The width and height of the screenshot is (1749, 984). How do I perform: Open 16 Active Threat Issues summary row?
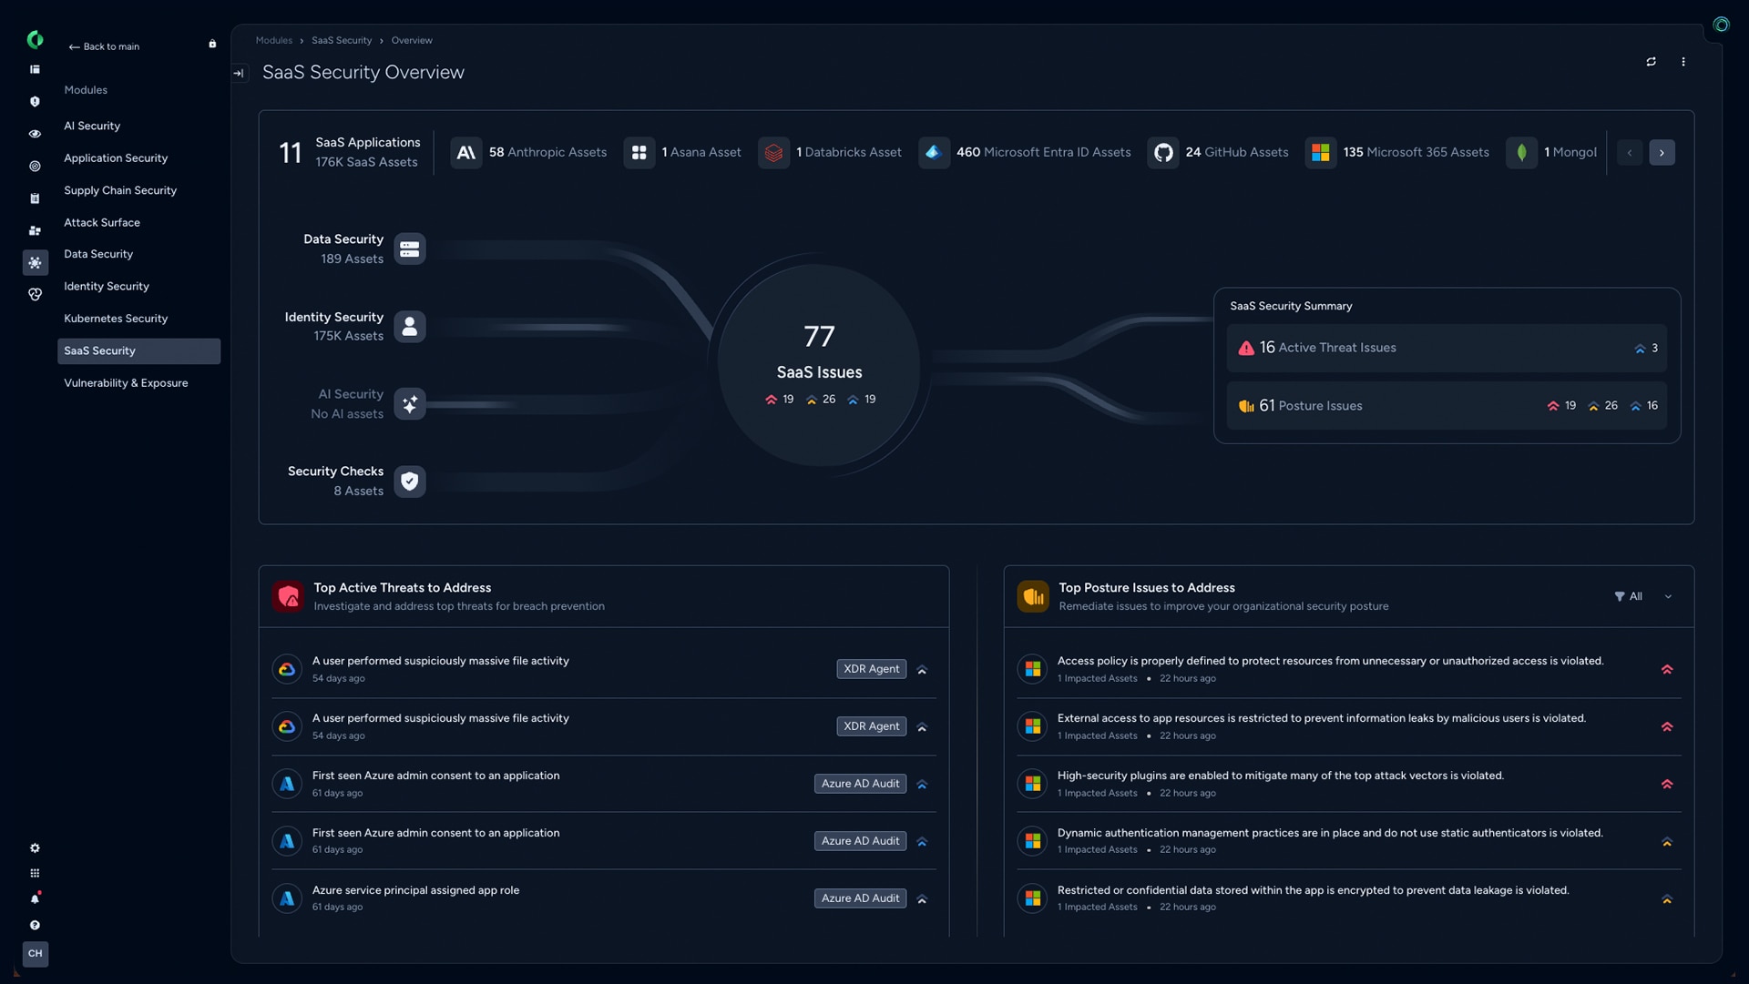click(1447, 349)
